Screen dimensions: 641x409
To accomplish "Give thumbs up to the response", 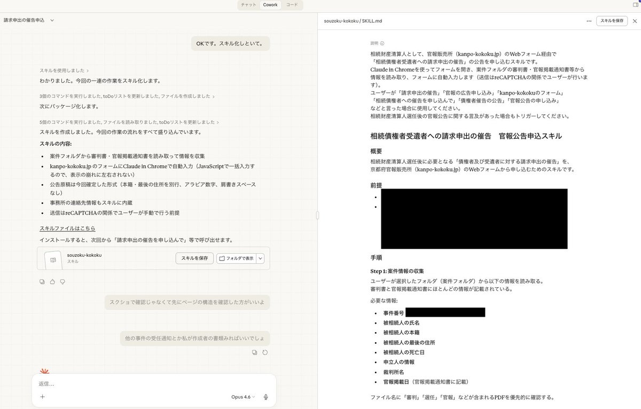I will (x=52, y=281).
